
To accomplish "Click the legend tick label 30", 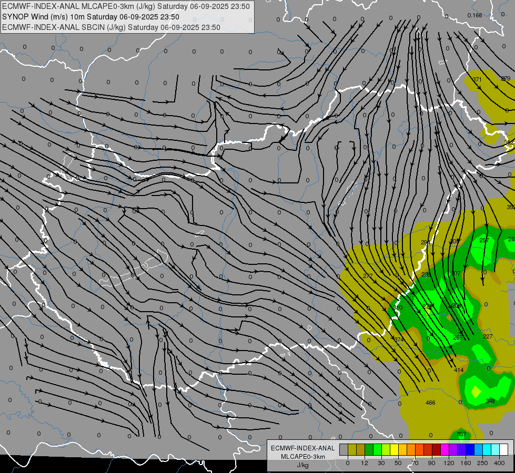I will (381, 463).
